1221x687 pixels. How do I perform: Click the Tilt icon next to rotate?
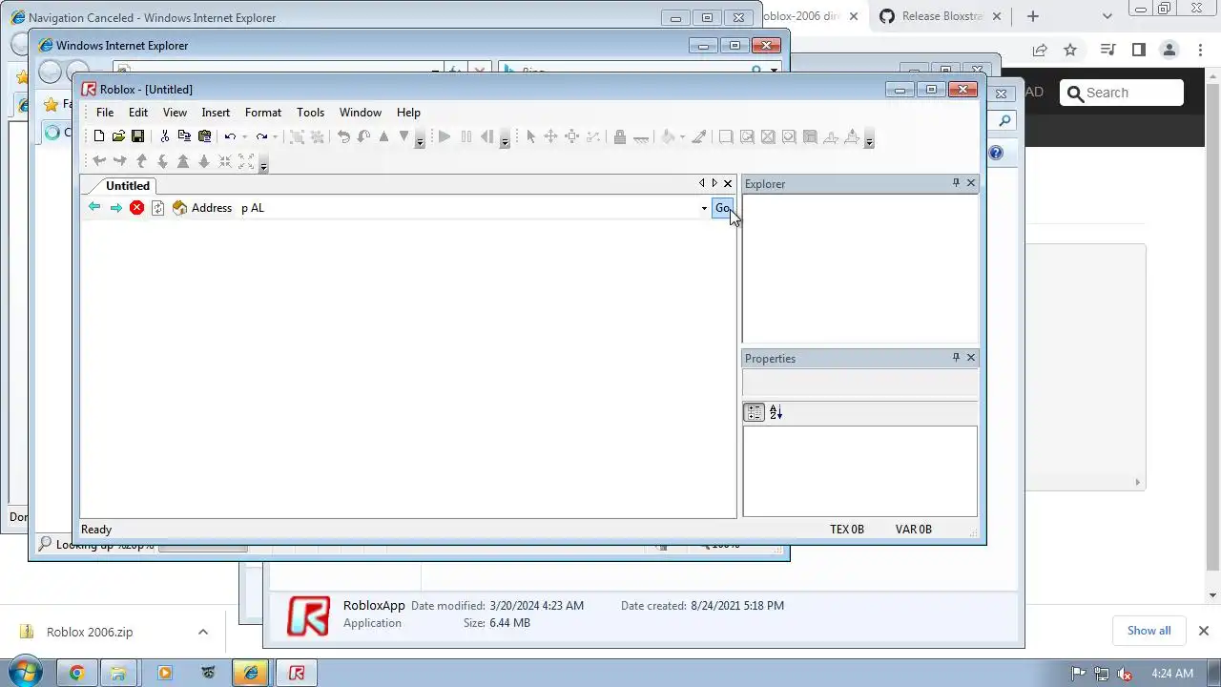pos(363,136)
